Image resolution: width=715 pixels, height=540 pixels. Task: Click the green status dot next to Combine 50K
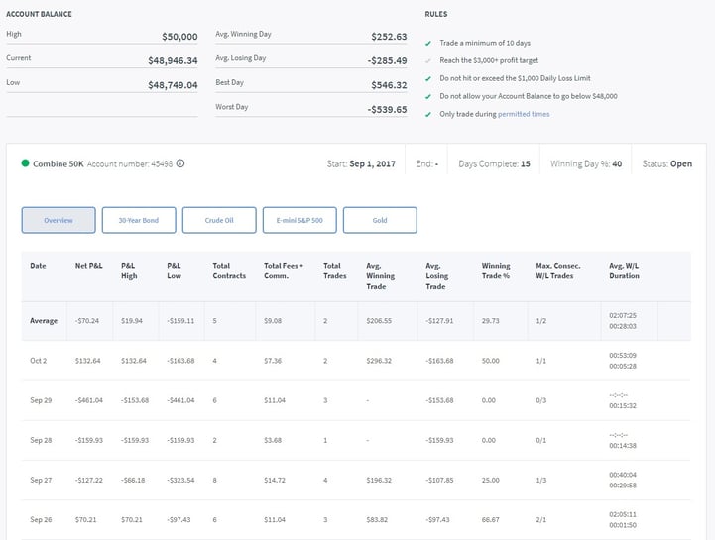(x=26, y=163)
